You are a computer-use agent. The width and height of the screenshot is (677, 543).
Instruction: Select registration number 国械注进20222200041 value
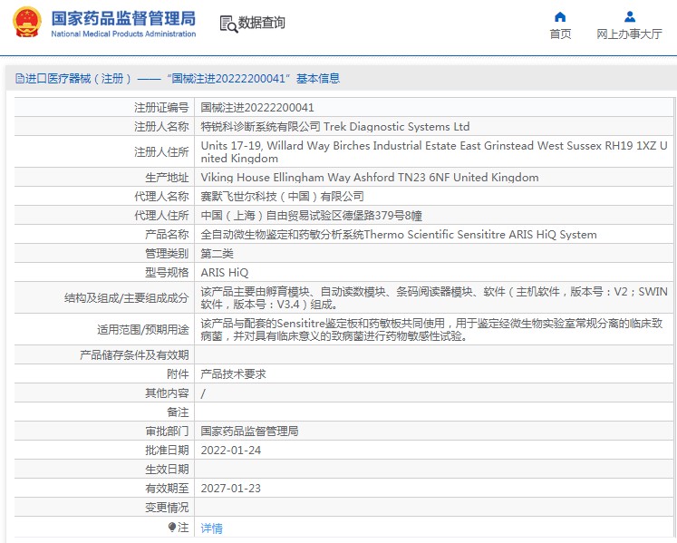coord(257,108)
